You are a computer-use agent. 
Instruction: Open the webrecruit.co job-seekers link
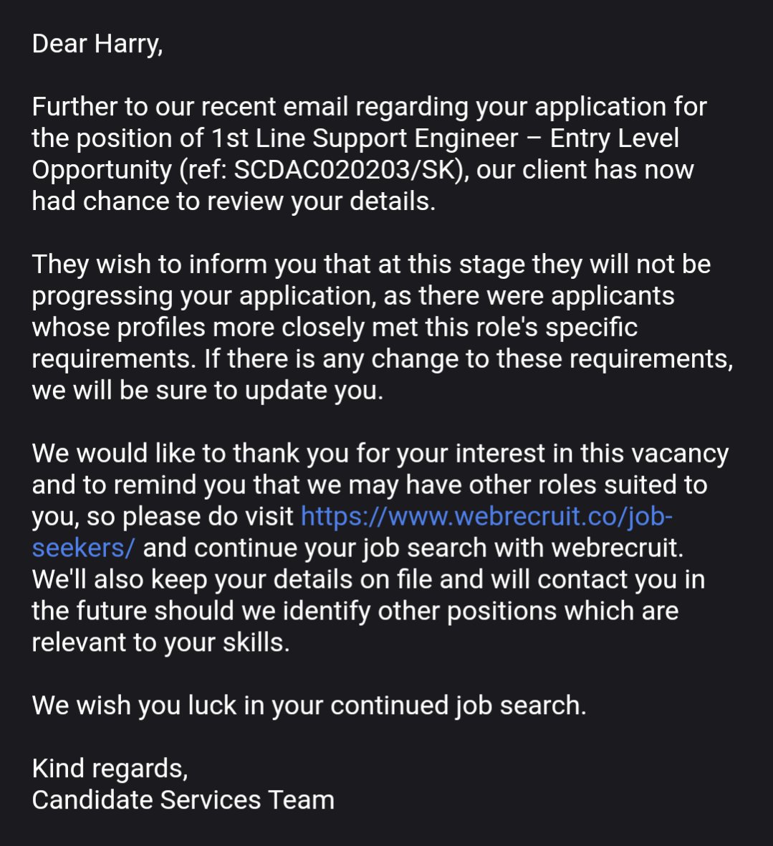pos(486,516)
